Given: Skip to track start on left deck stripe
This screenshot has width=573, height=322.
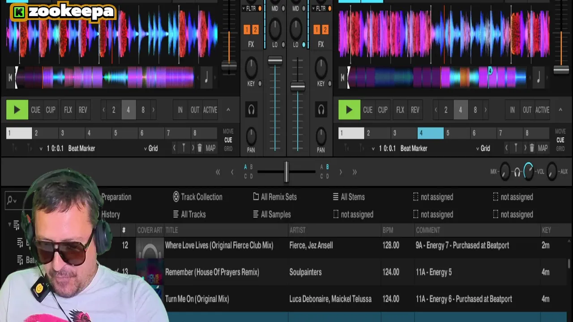Looking at the screenshot, I should pos(10,77).
